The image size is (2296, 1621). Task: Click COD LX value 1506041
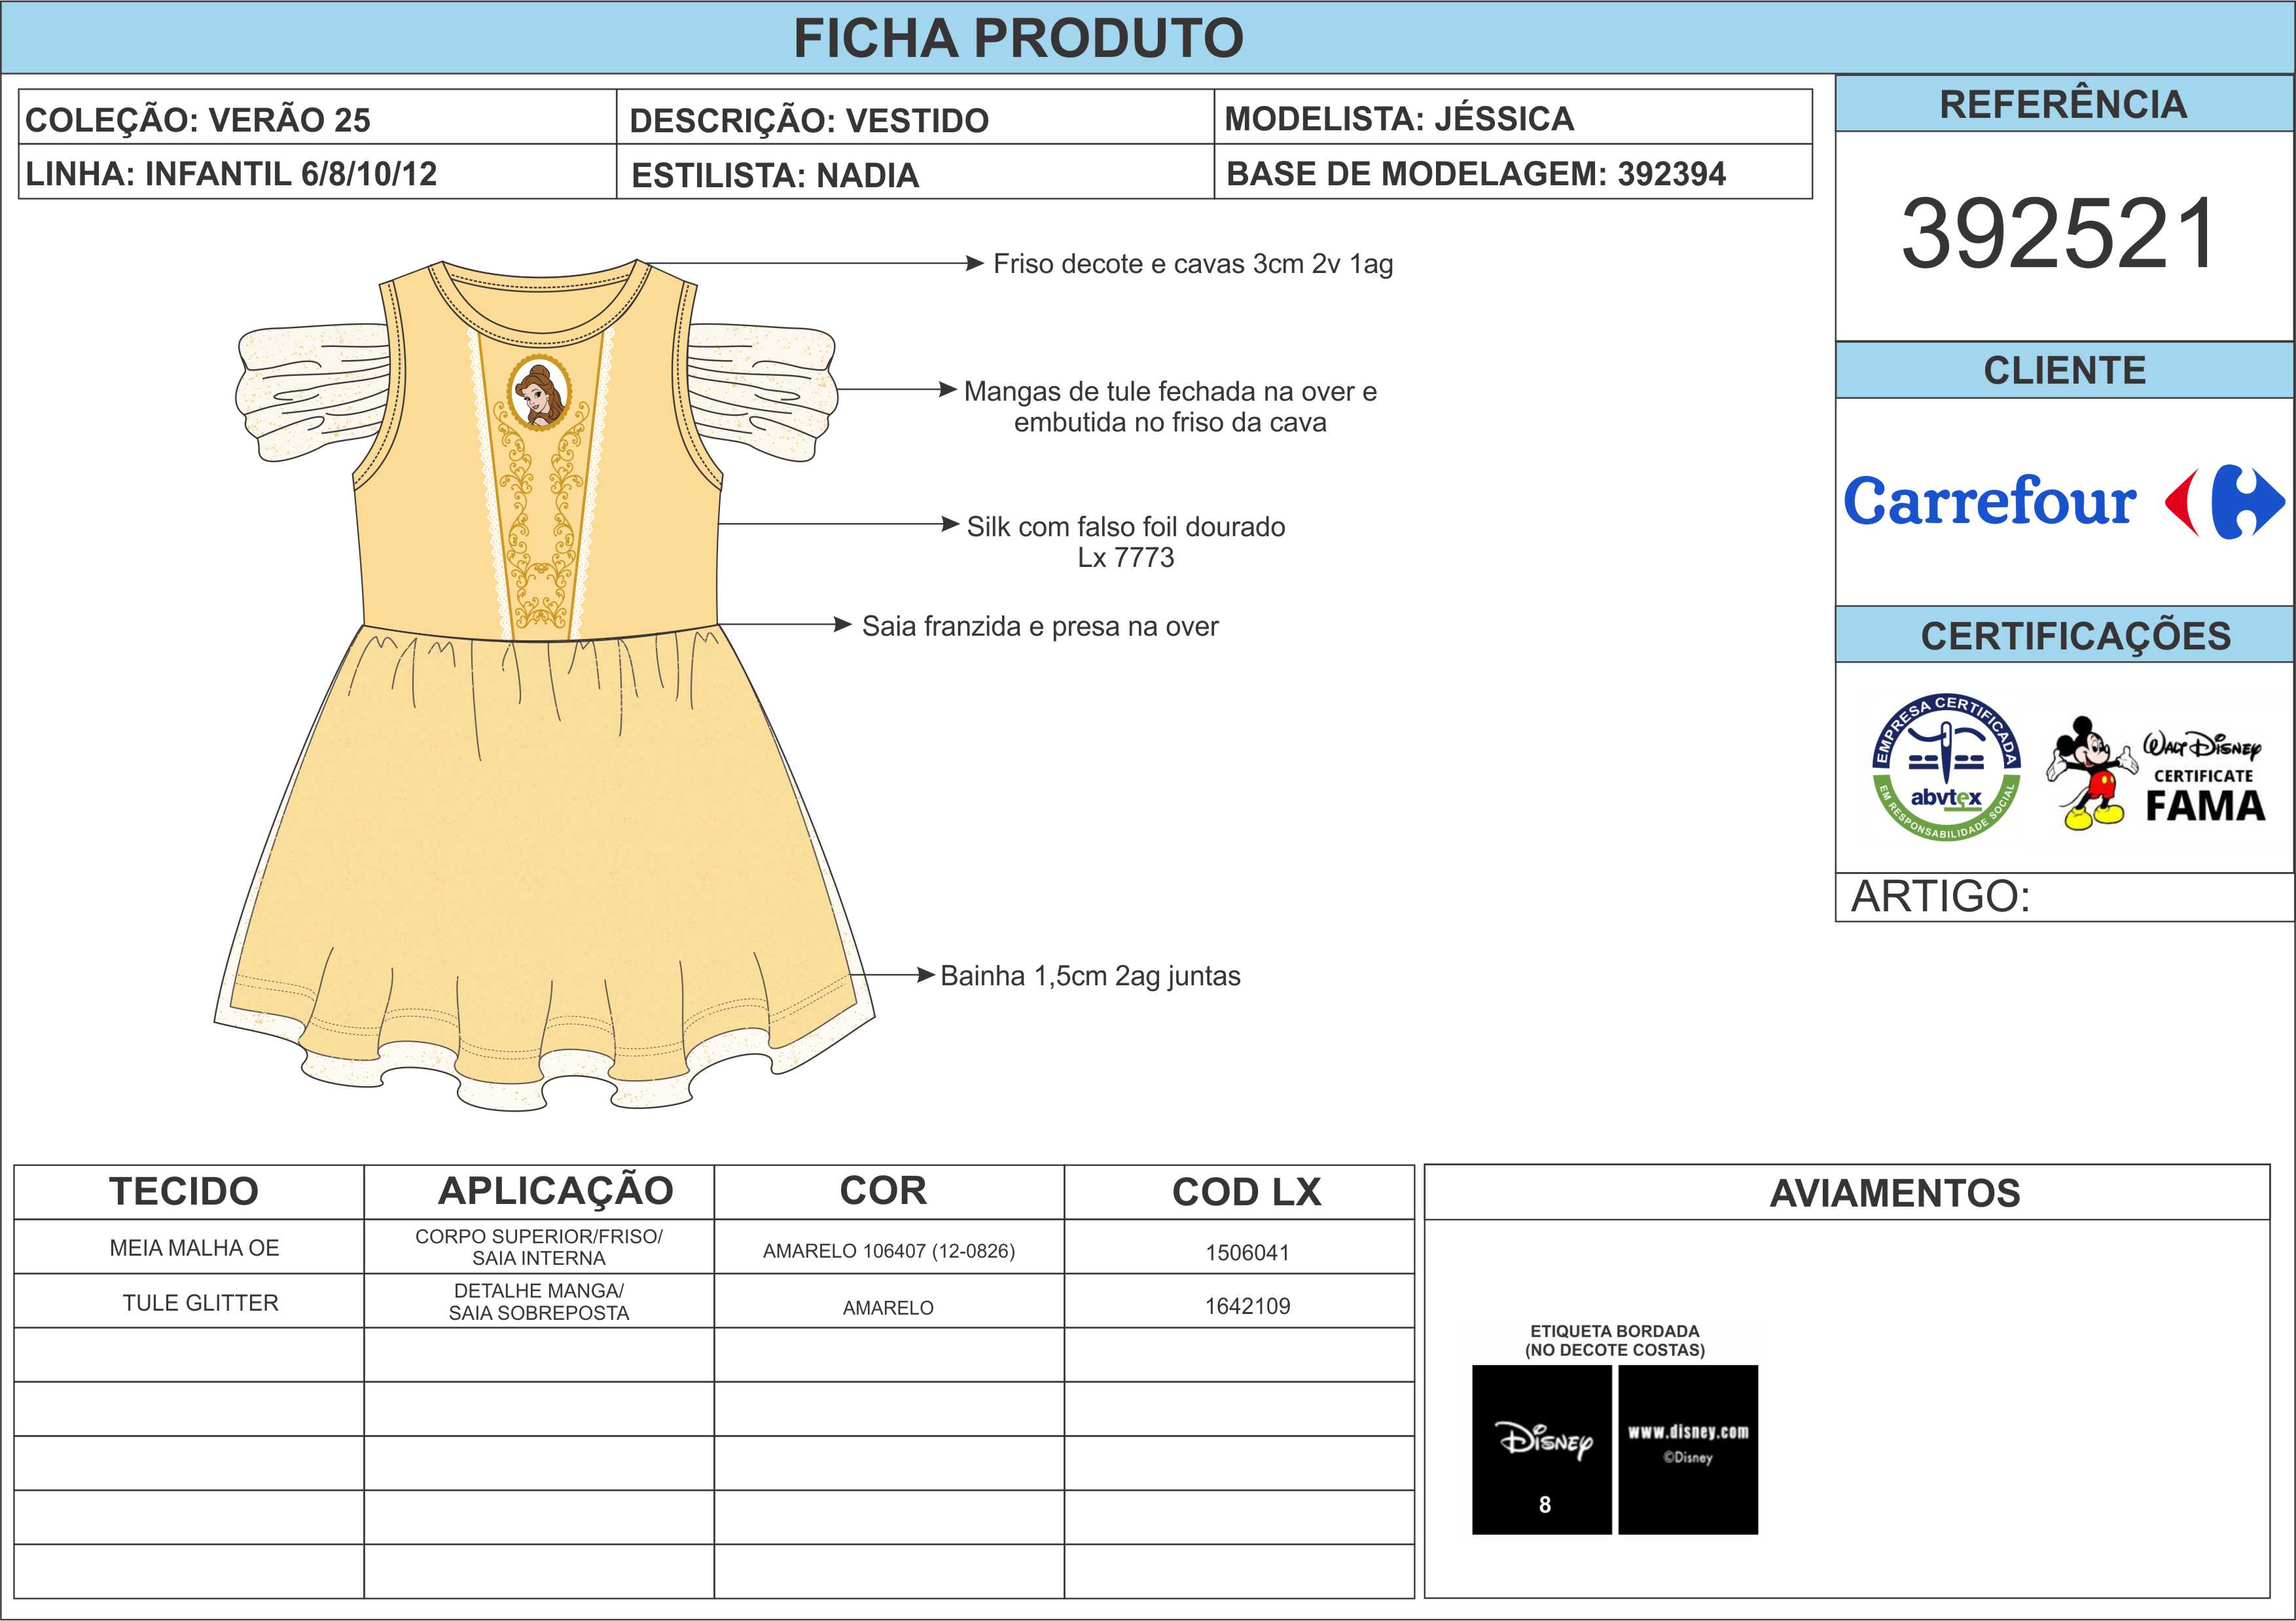click(1247, 1252)
